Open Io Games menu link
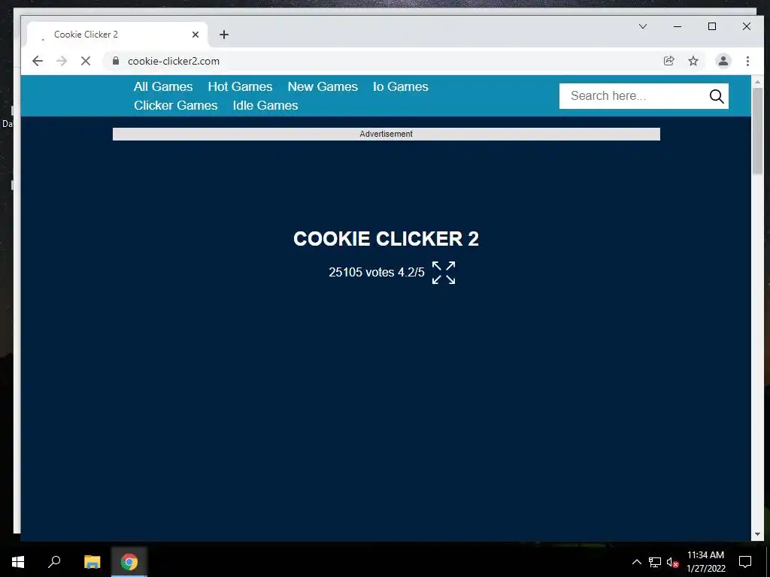Viewport: 770px width, 577px height. click(x=401, y=87)
